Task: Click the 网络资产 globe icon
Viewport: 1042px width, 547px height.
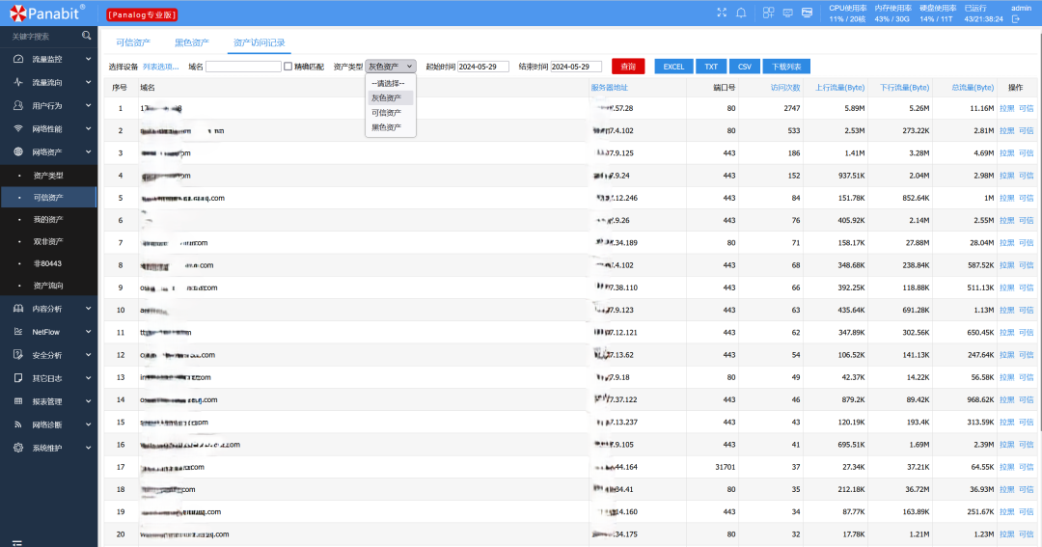Action: (x=18, y=152)
